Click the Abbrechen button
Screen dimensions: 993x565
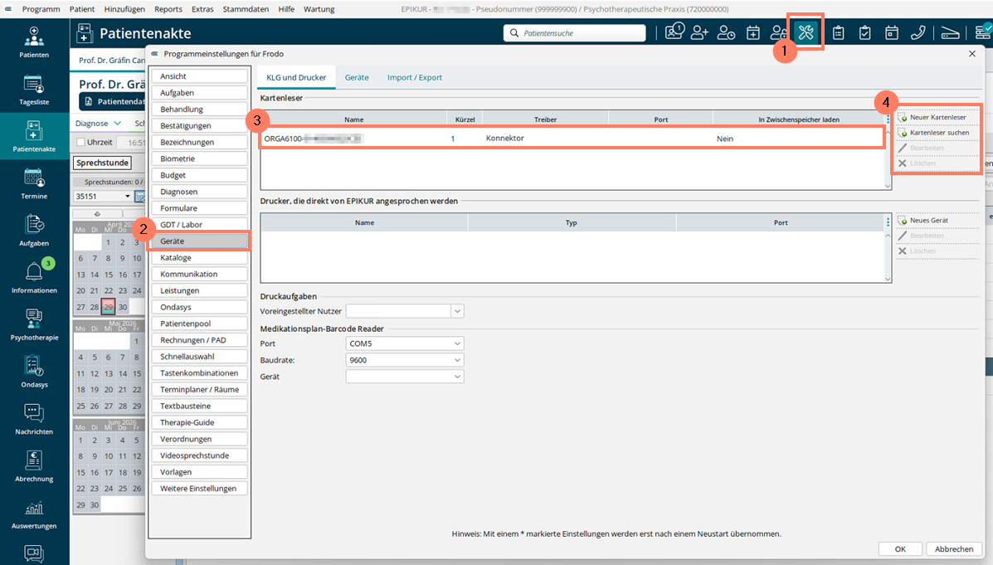coord(954,549)
